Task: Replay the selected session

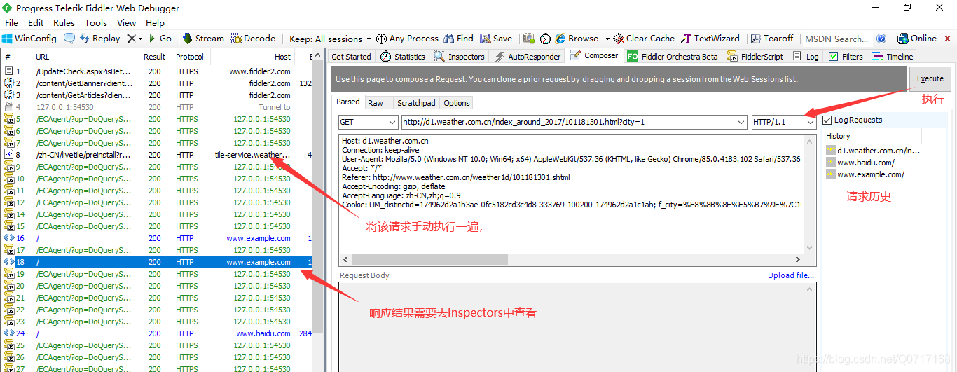Action: (x=99, y=39)
